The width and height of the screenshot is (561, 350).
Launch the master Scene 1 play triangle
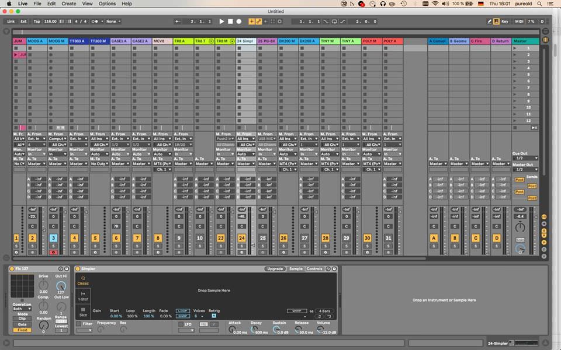click(515, 48)
